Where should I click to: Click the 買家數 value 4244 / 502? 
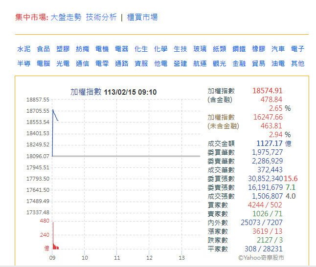coord(265,205)
